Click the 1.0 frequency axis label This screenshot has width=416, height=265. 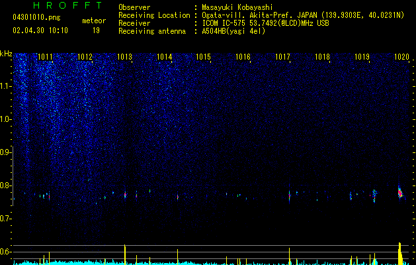(5, 119)
